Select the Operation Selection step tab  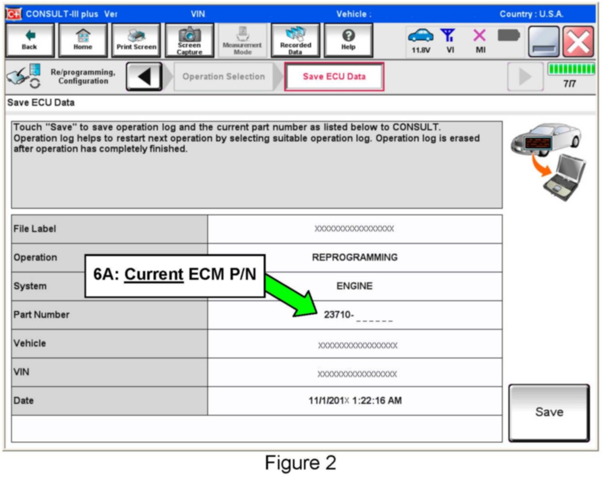coord(223,77)
